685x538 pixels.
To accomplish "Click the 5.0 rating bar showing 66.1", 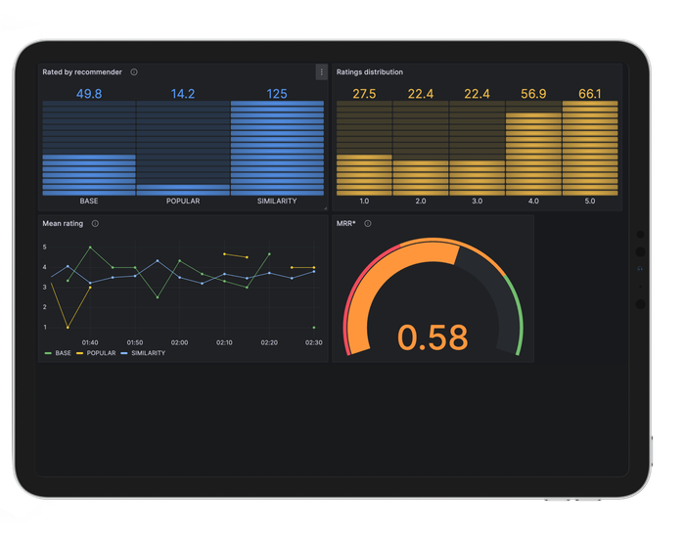I will tap(590, 147).
